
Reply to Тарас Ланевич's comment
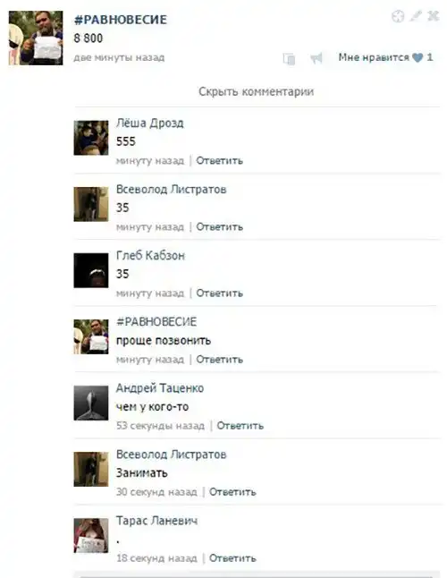pyautogui.click(x=232, y=558)
